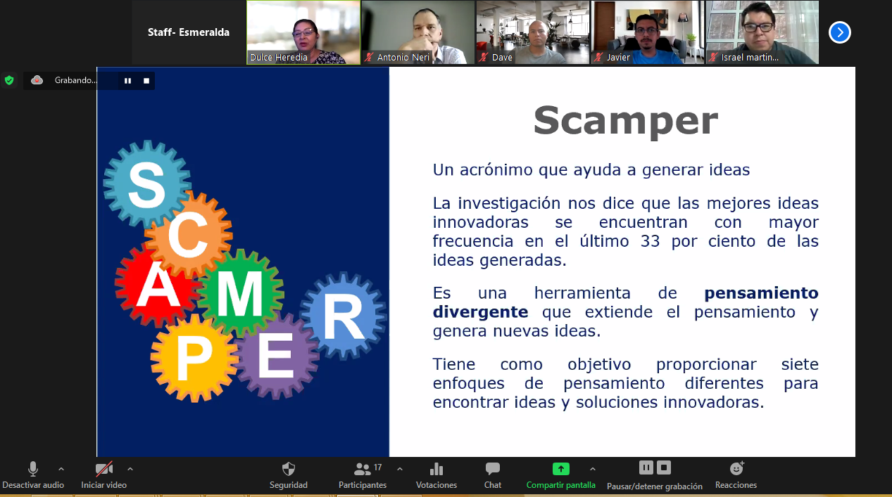Expand video options arrow beside camera
The width and height of the screenshot is (892, 497).
pyautogui.click(x=130, y=469)
